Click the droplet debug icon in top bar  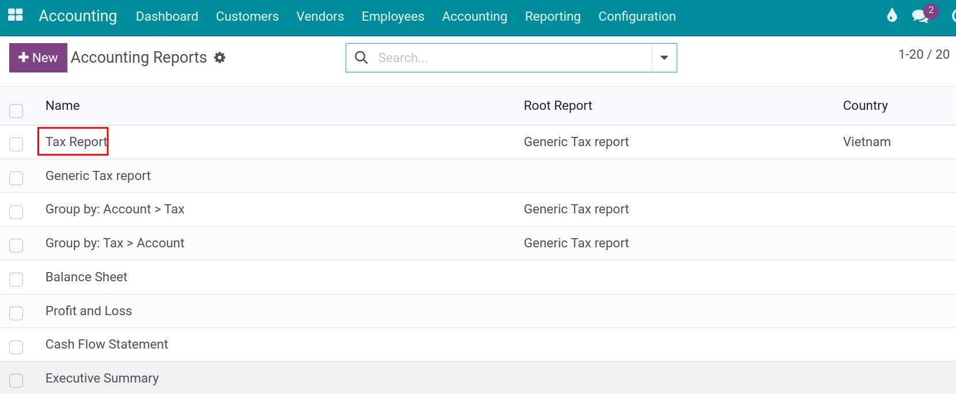click(891, 16)
